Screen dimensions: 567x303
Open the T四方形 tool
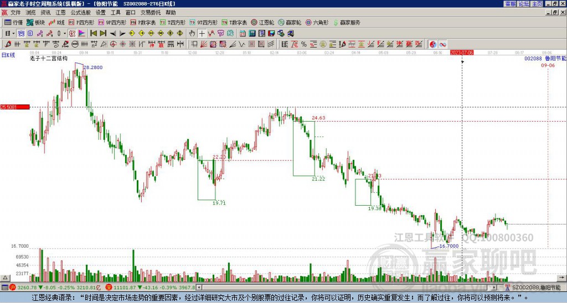pos(173,22)
